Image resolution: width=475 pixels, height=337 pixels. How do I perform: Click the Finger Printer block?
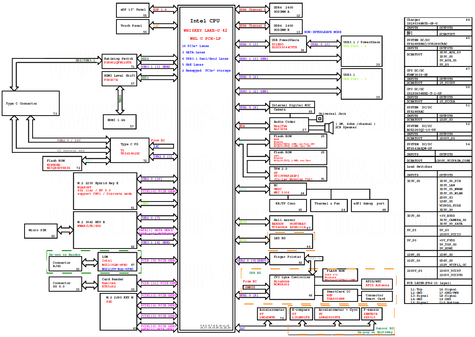click(x=287, y=260)
